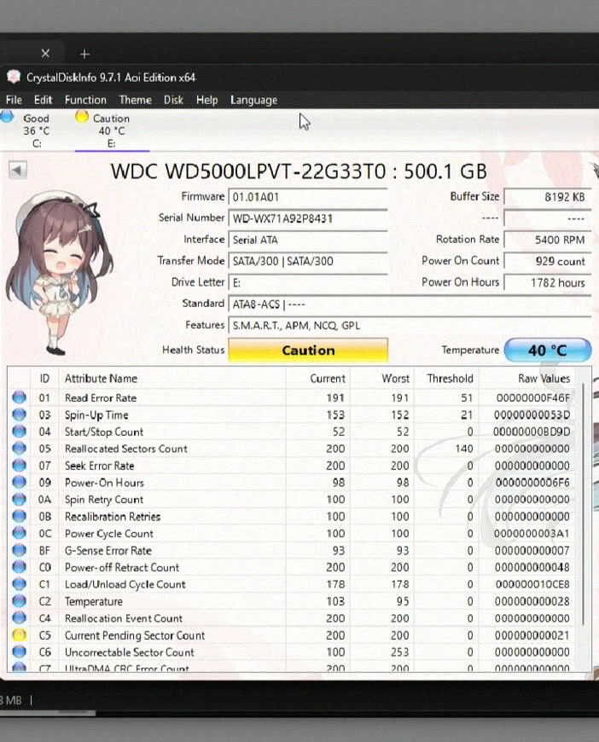Click the attribute list vertical scrollbar

tap(584, 512)
